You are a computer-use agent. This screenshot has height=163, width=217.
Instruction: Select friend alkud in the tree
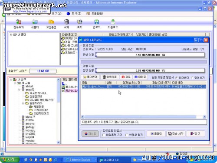coord(29,86)
